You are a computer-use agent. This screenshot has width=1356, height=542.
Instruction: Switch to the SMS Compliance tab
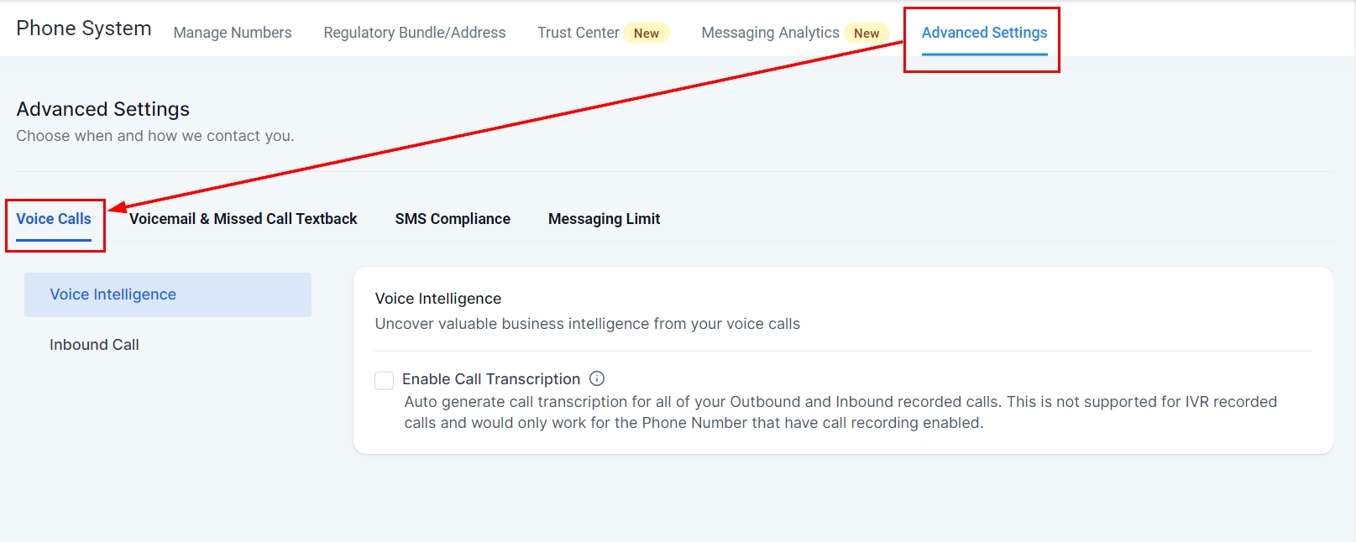click(x=453, y=219)
